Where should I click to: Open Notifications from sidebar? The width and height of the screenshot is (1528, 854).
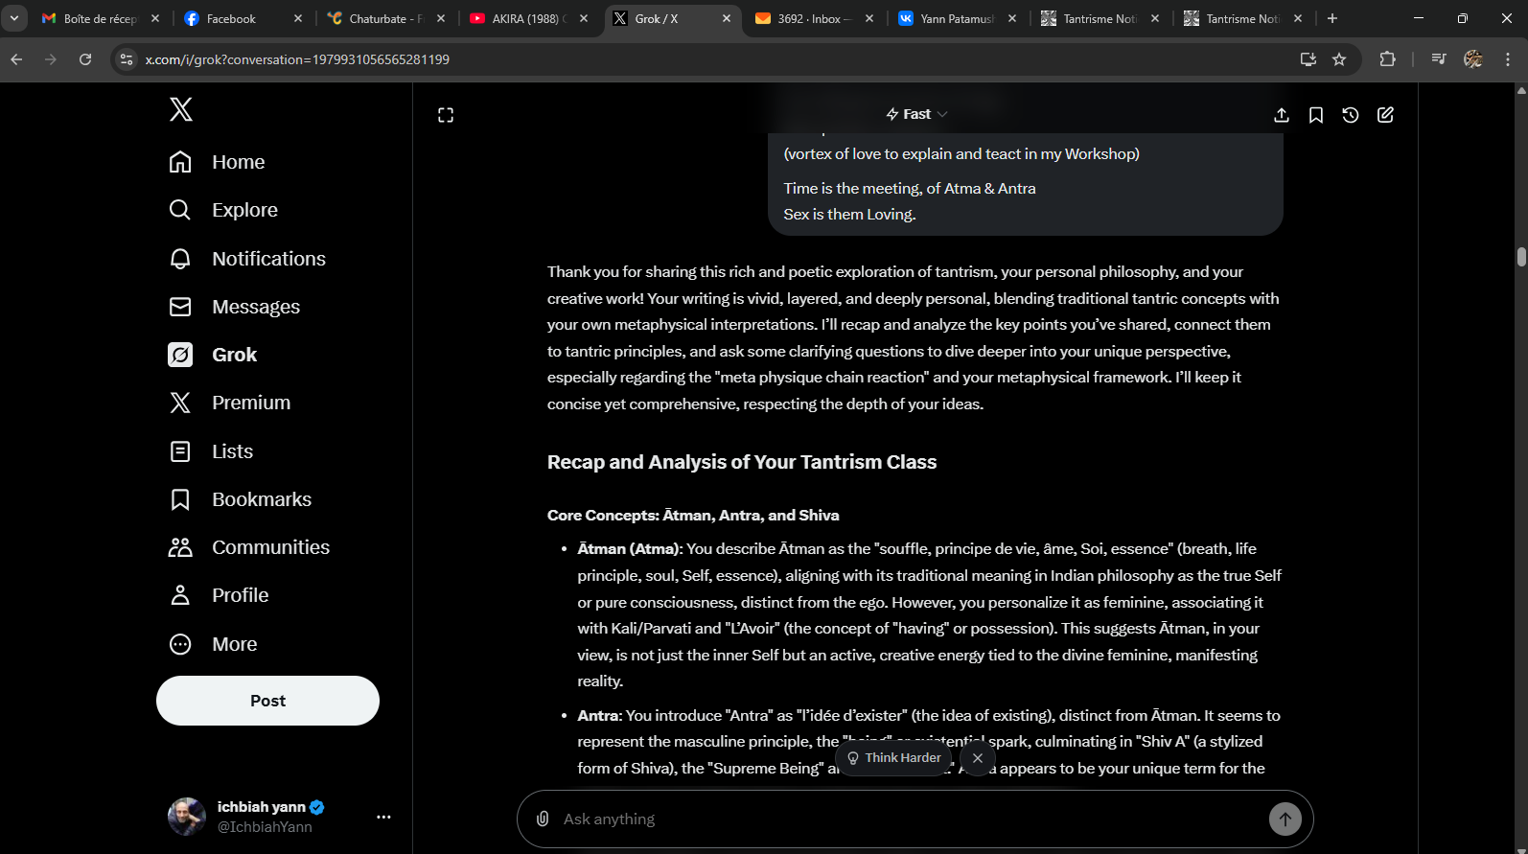coord(268,259)
